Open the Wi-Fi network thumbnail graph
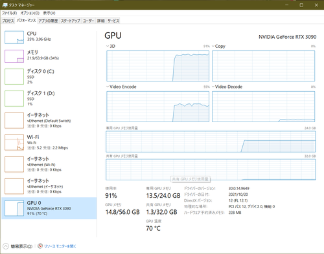This screenshot has height=254, width=324. (14, 142)
